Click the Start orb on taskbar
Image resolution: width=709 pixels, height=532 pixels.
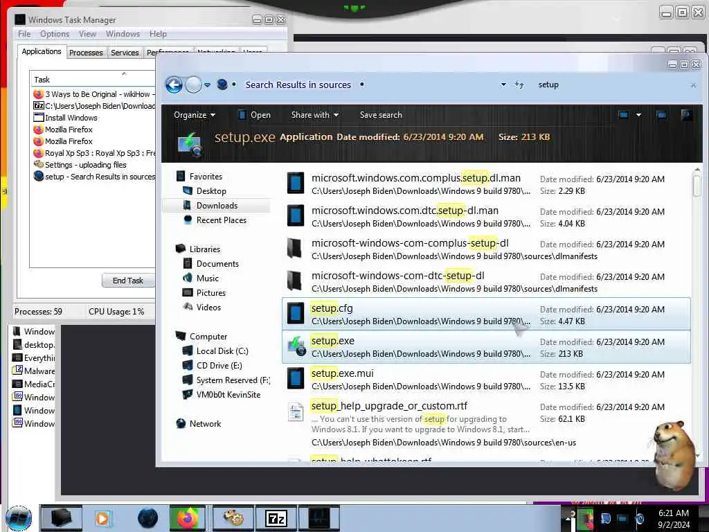click(x=19, y=518)
